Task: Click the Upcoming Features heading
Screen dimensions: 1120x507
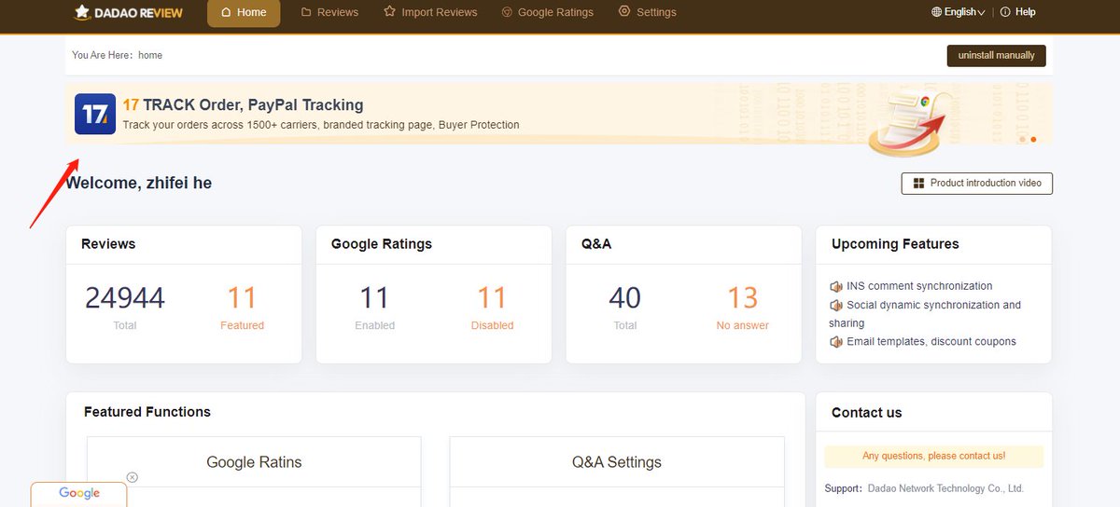Action: pos(895,244)
